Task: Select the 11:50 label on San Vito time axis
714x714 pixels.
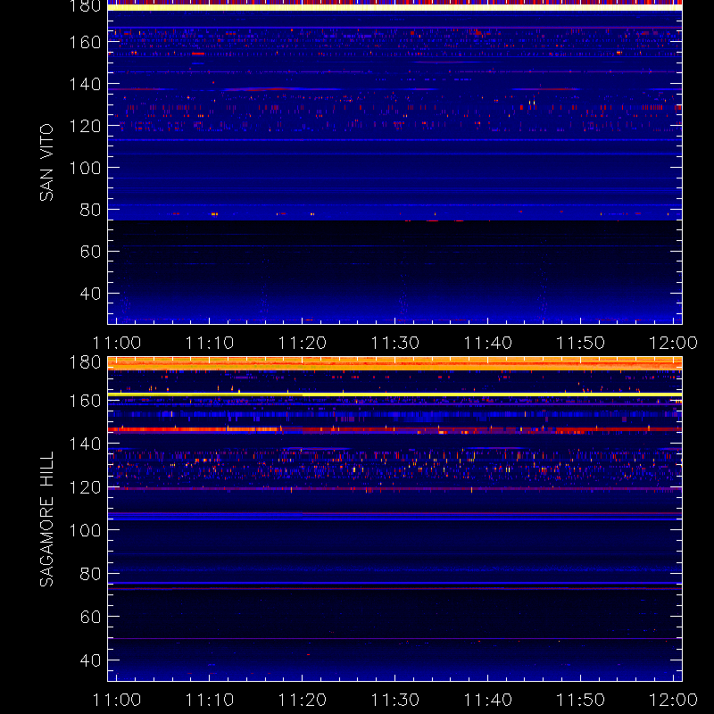Action: [x=581, y=343]
